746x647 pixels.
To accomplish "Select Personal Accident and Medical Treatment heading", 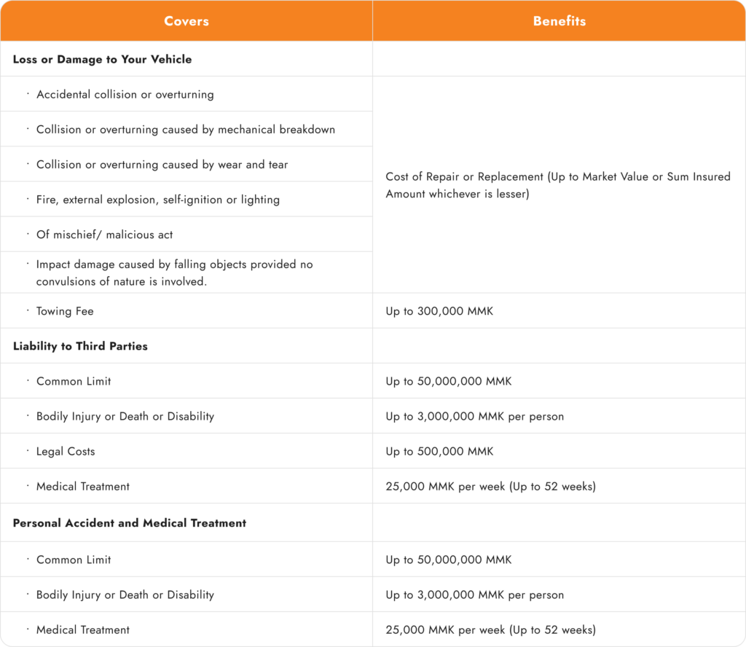I will coord(130,523).
